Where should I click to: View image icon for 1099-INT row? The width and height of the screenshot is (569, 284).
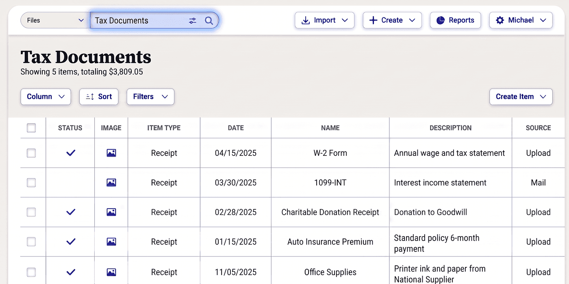[x=111, y=183]
